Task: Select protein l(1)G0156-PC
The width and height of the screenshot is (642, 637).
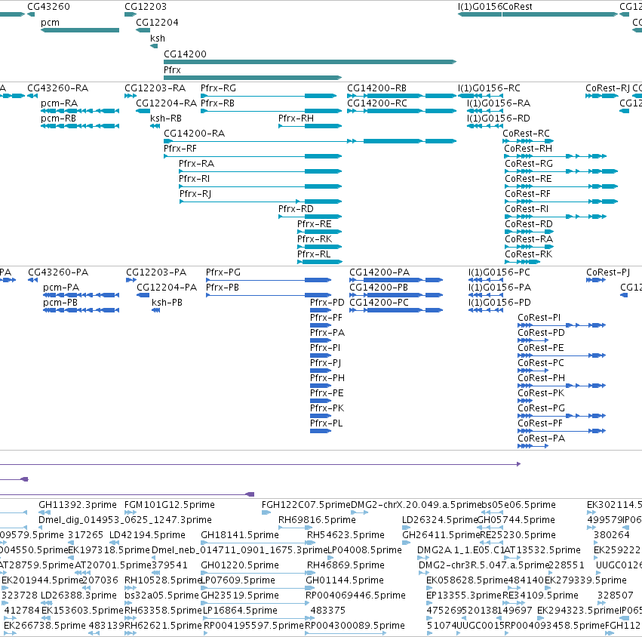Action: (x=499, y=272)
